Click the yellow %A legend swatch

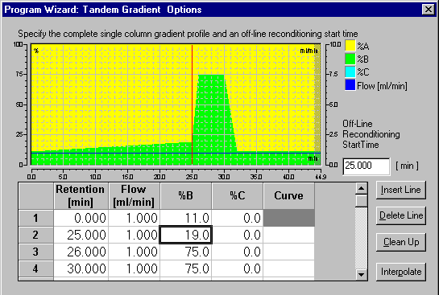click(x=350, y=46)
